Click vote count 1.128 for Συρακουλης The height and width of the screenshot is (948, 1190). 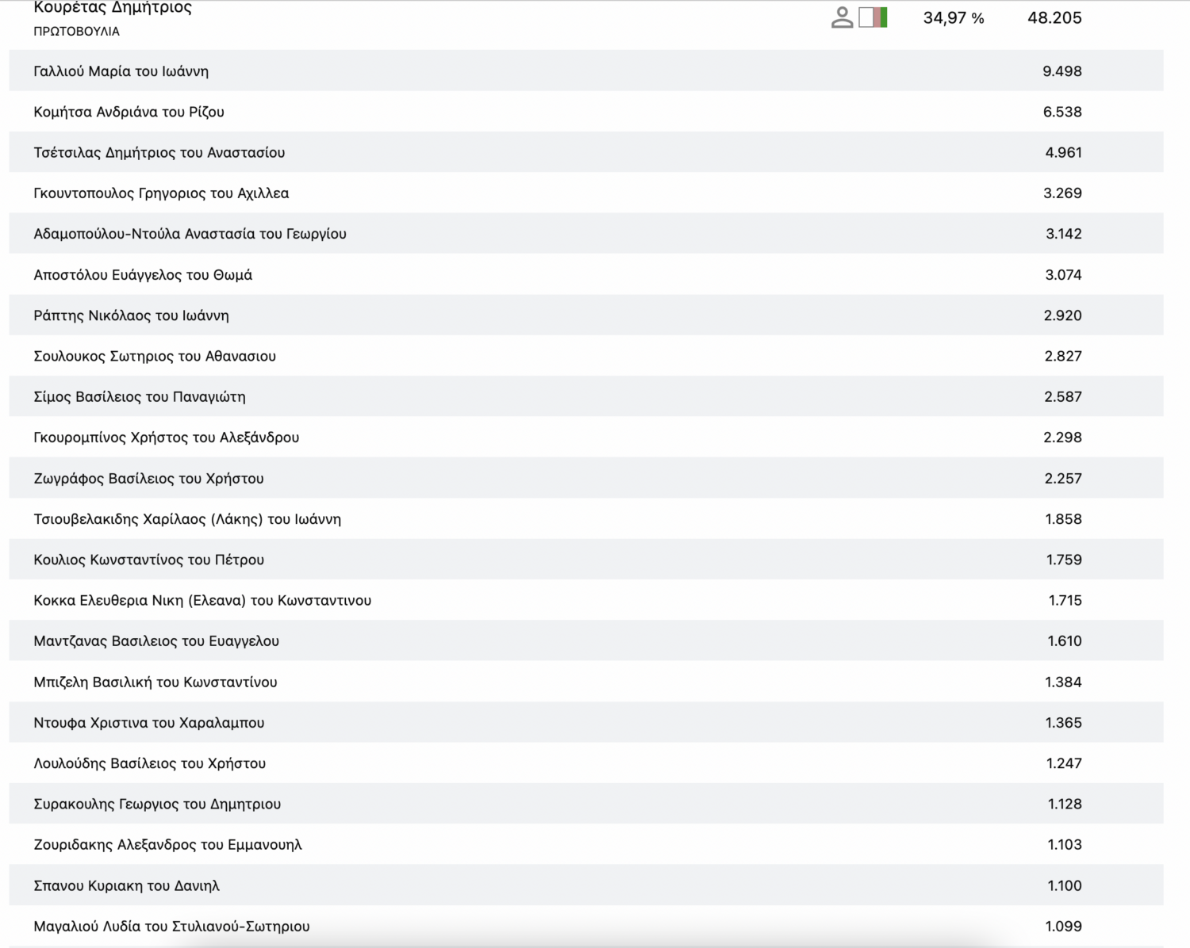pyautogui.click(x=1064, y=805)
